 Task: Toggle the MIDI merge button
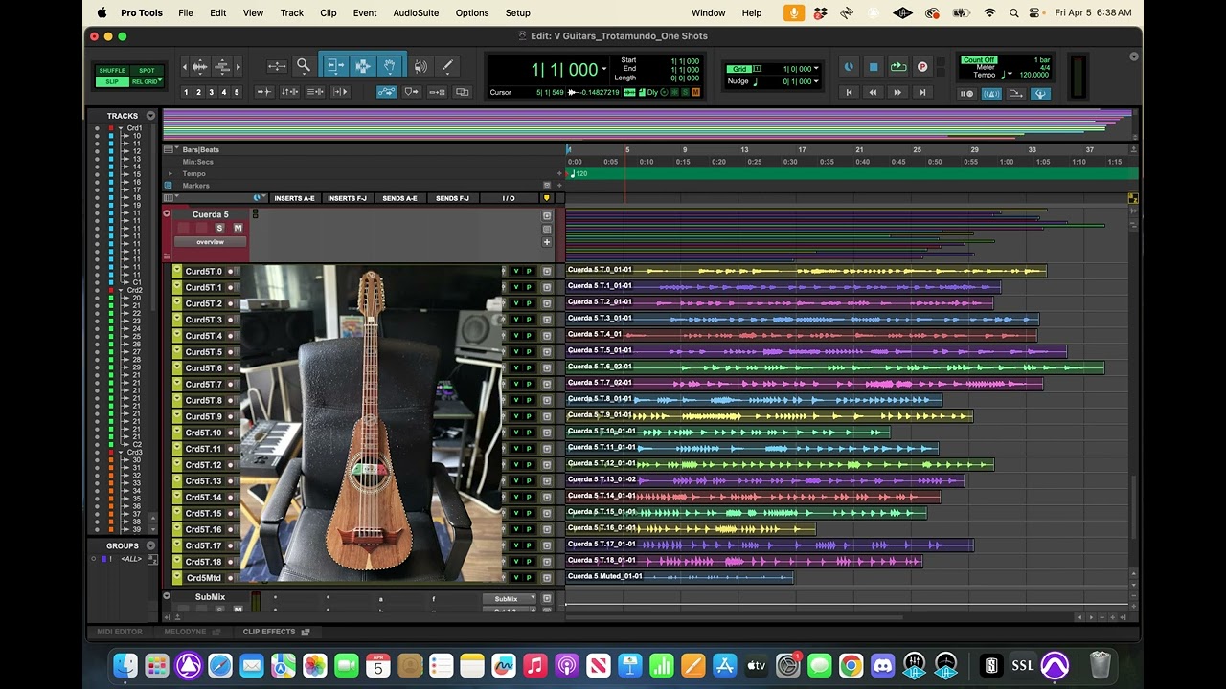tap(1015, 94)
